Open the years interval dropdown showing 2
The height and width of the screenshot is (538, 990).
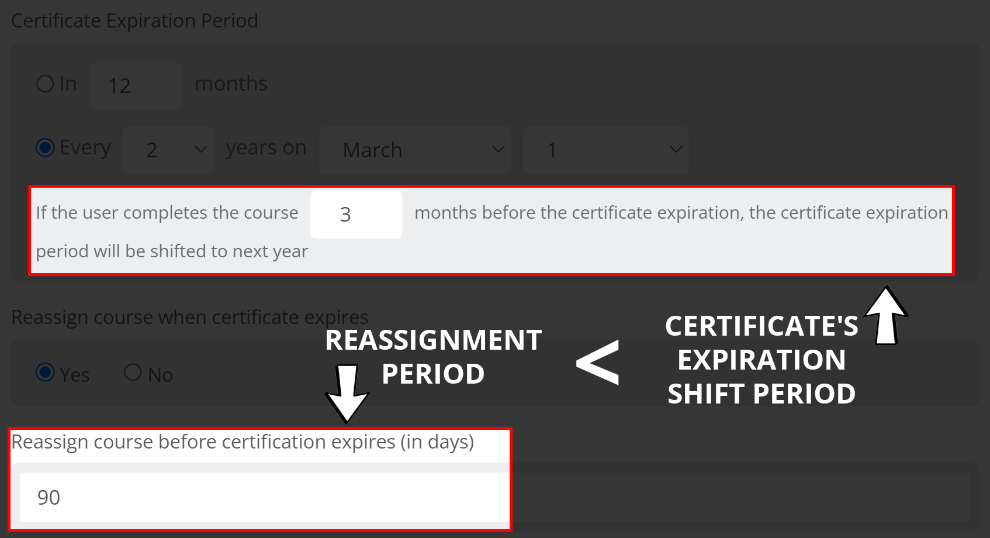pyautogui.click(x=168, y=150)
